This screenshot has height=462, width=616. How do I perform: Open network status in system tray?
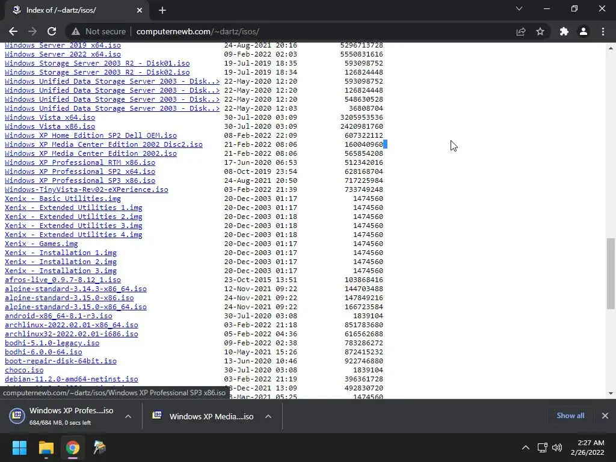(543, 448)
